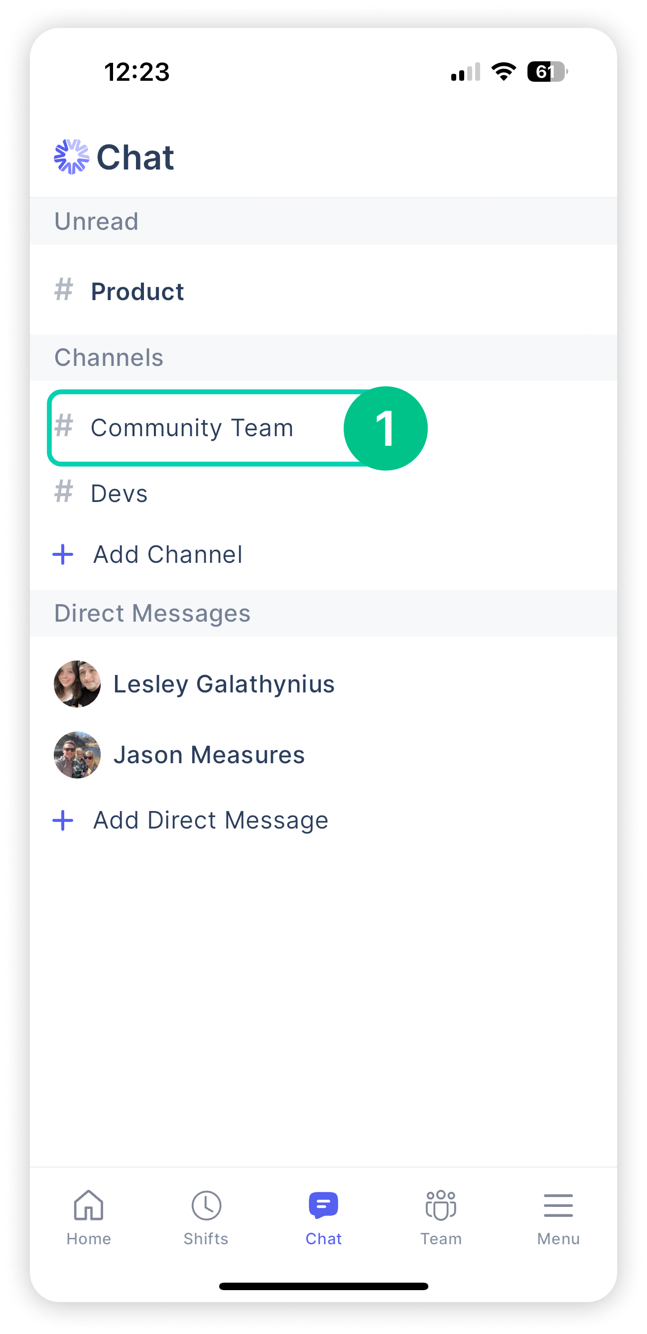This screenshot has height=1334, width=647.
Task: Open the Devs channel
Action: tap(324, 493)
